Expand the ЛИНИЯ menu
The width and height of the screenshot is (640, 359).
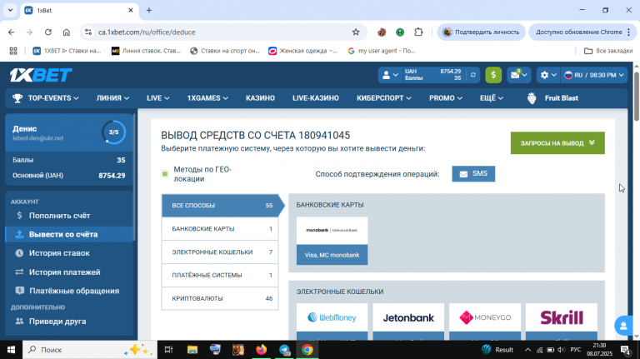(x=112, y=98)
